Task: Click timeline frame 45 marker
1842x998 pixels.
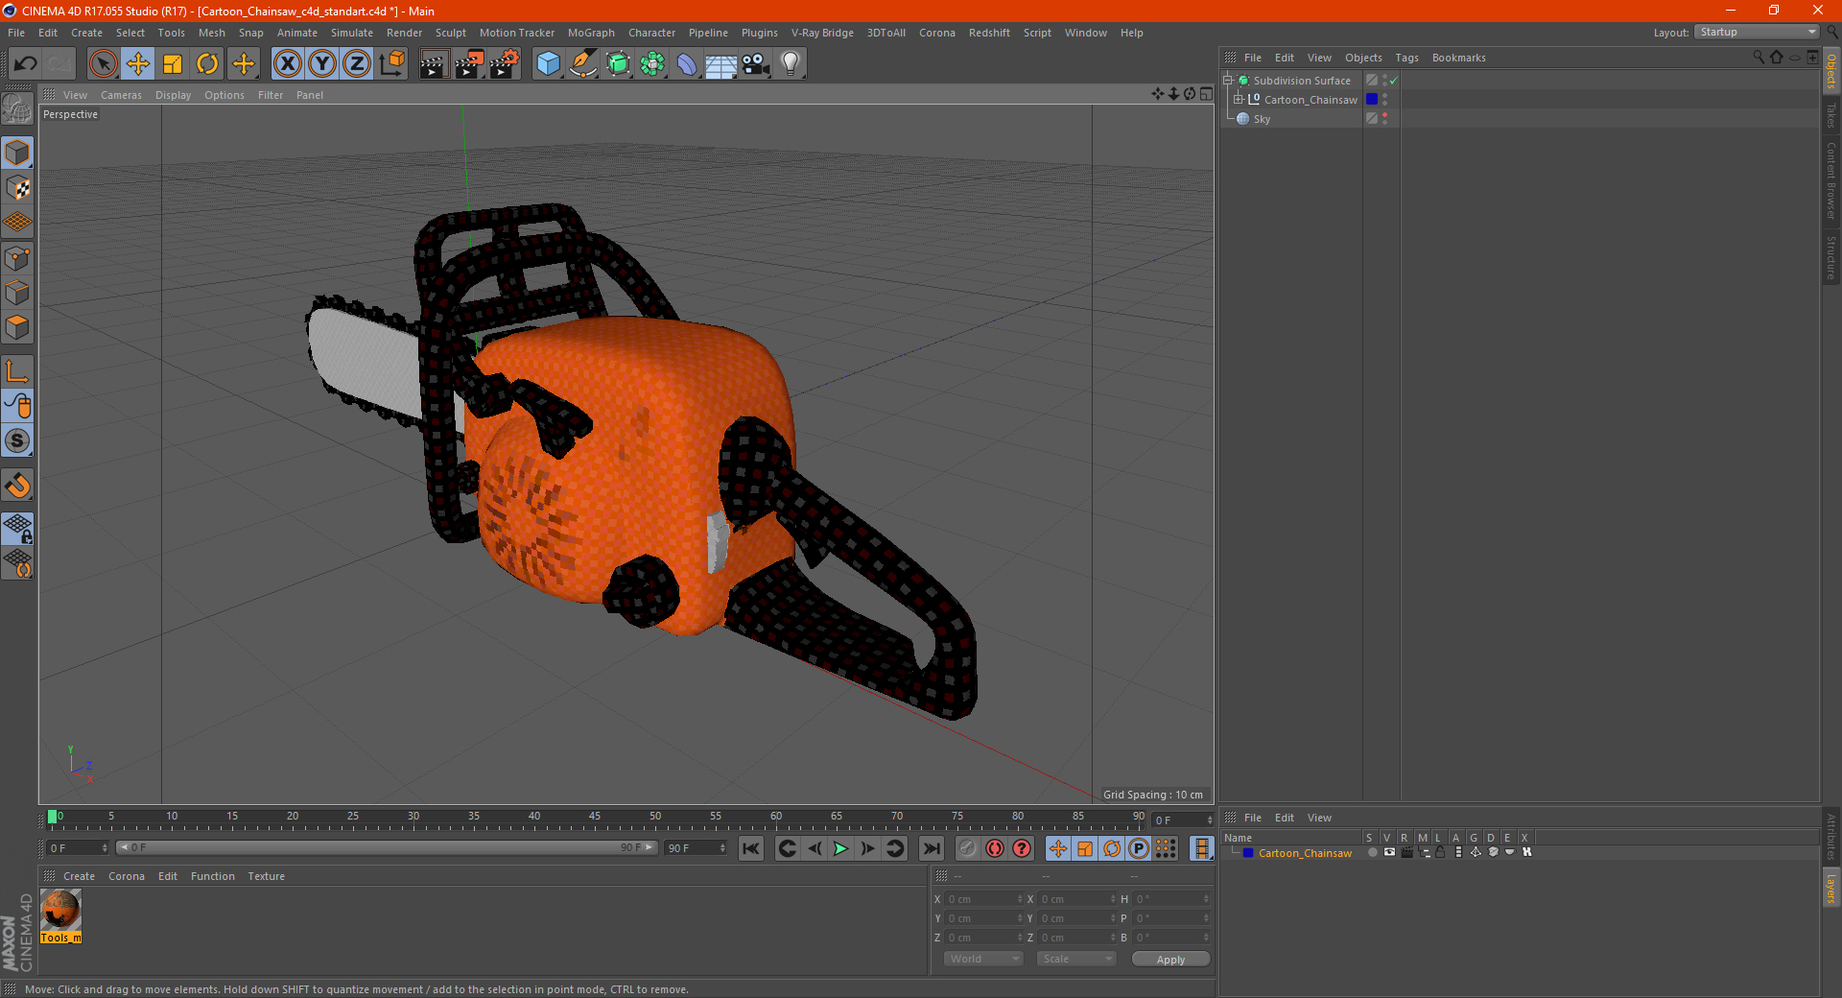Action: click(595, 817)
